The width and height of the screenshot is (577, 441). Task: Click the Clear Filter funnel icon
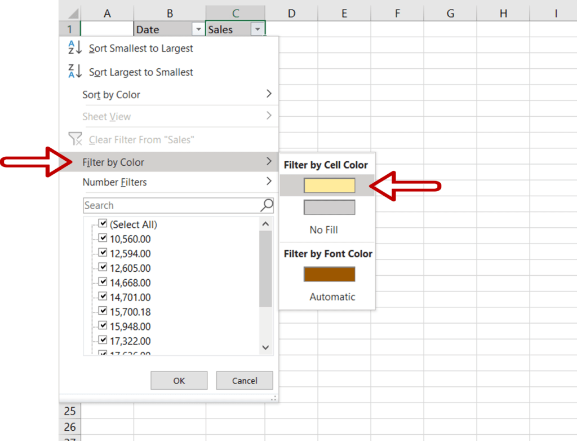74,139
